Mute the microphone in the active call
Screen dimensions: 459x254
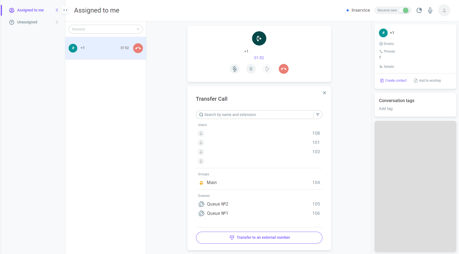[235, 69]
